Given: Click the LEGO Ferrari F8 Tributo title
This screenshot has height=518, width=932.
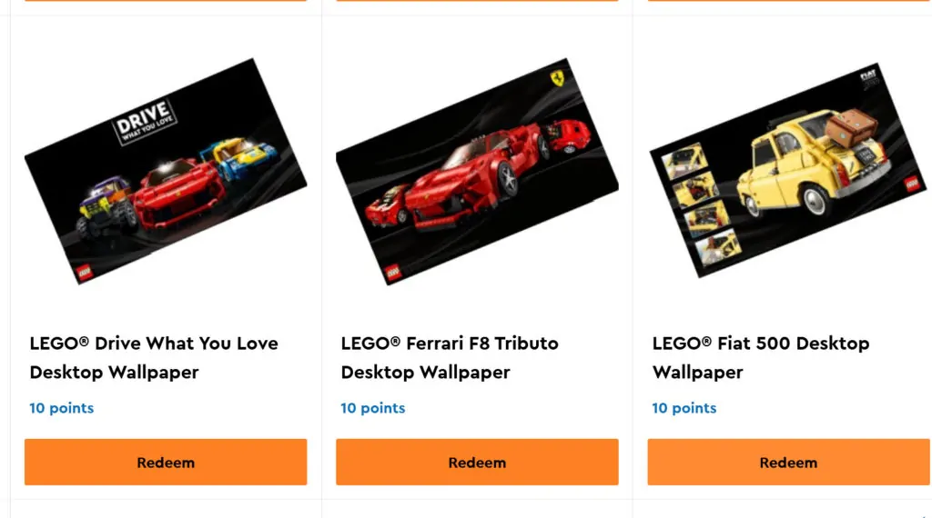Looking at the screenshot, I should (x=450, y=358).
